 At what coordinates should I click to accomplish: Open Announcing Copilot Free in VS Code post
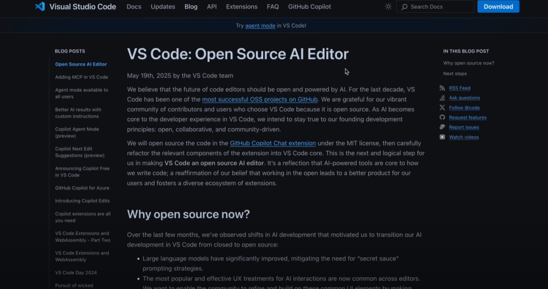pos(82,172)
